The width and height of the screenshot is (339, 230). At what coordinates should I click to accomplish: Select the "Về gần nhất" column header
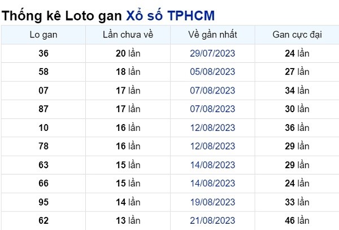[x=212, y=35]
